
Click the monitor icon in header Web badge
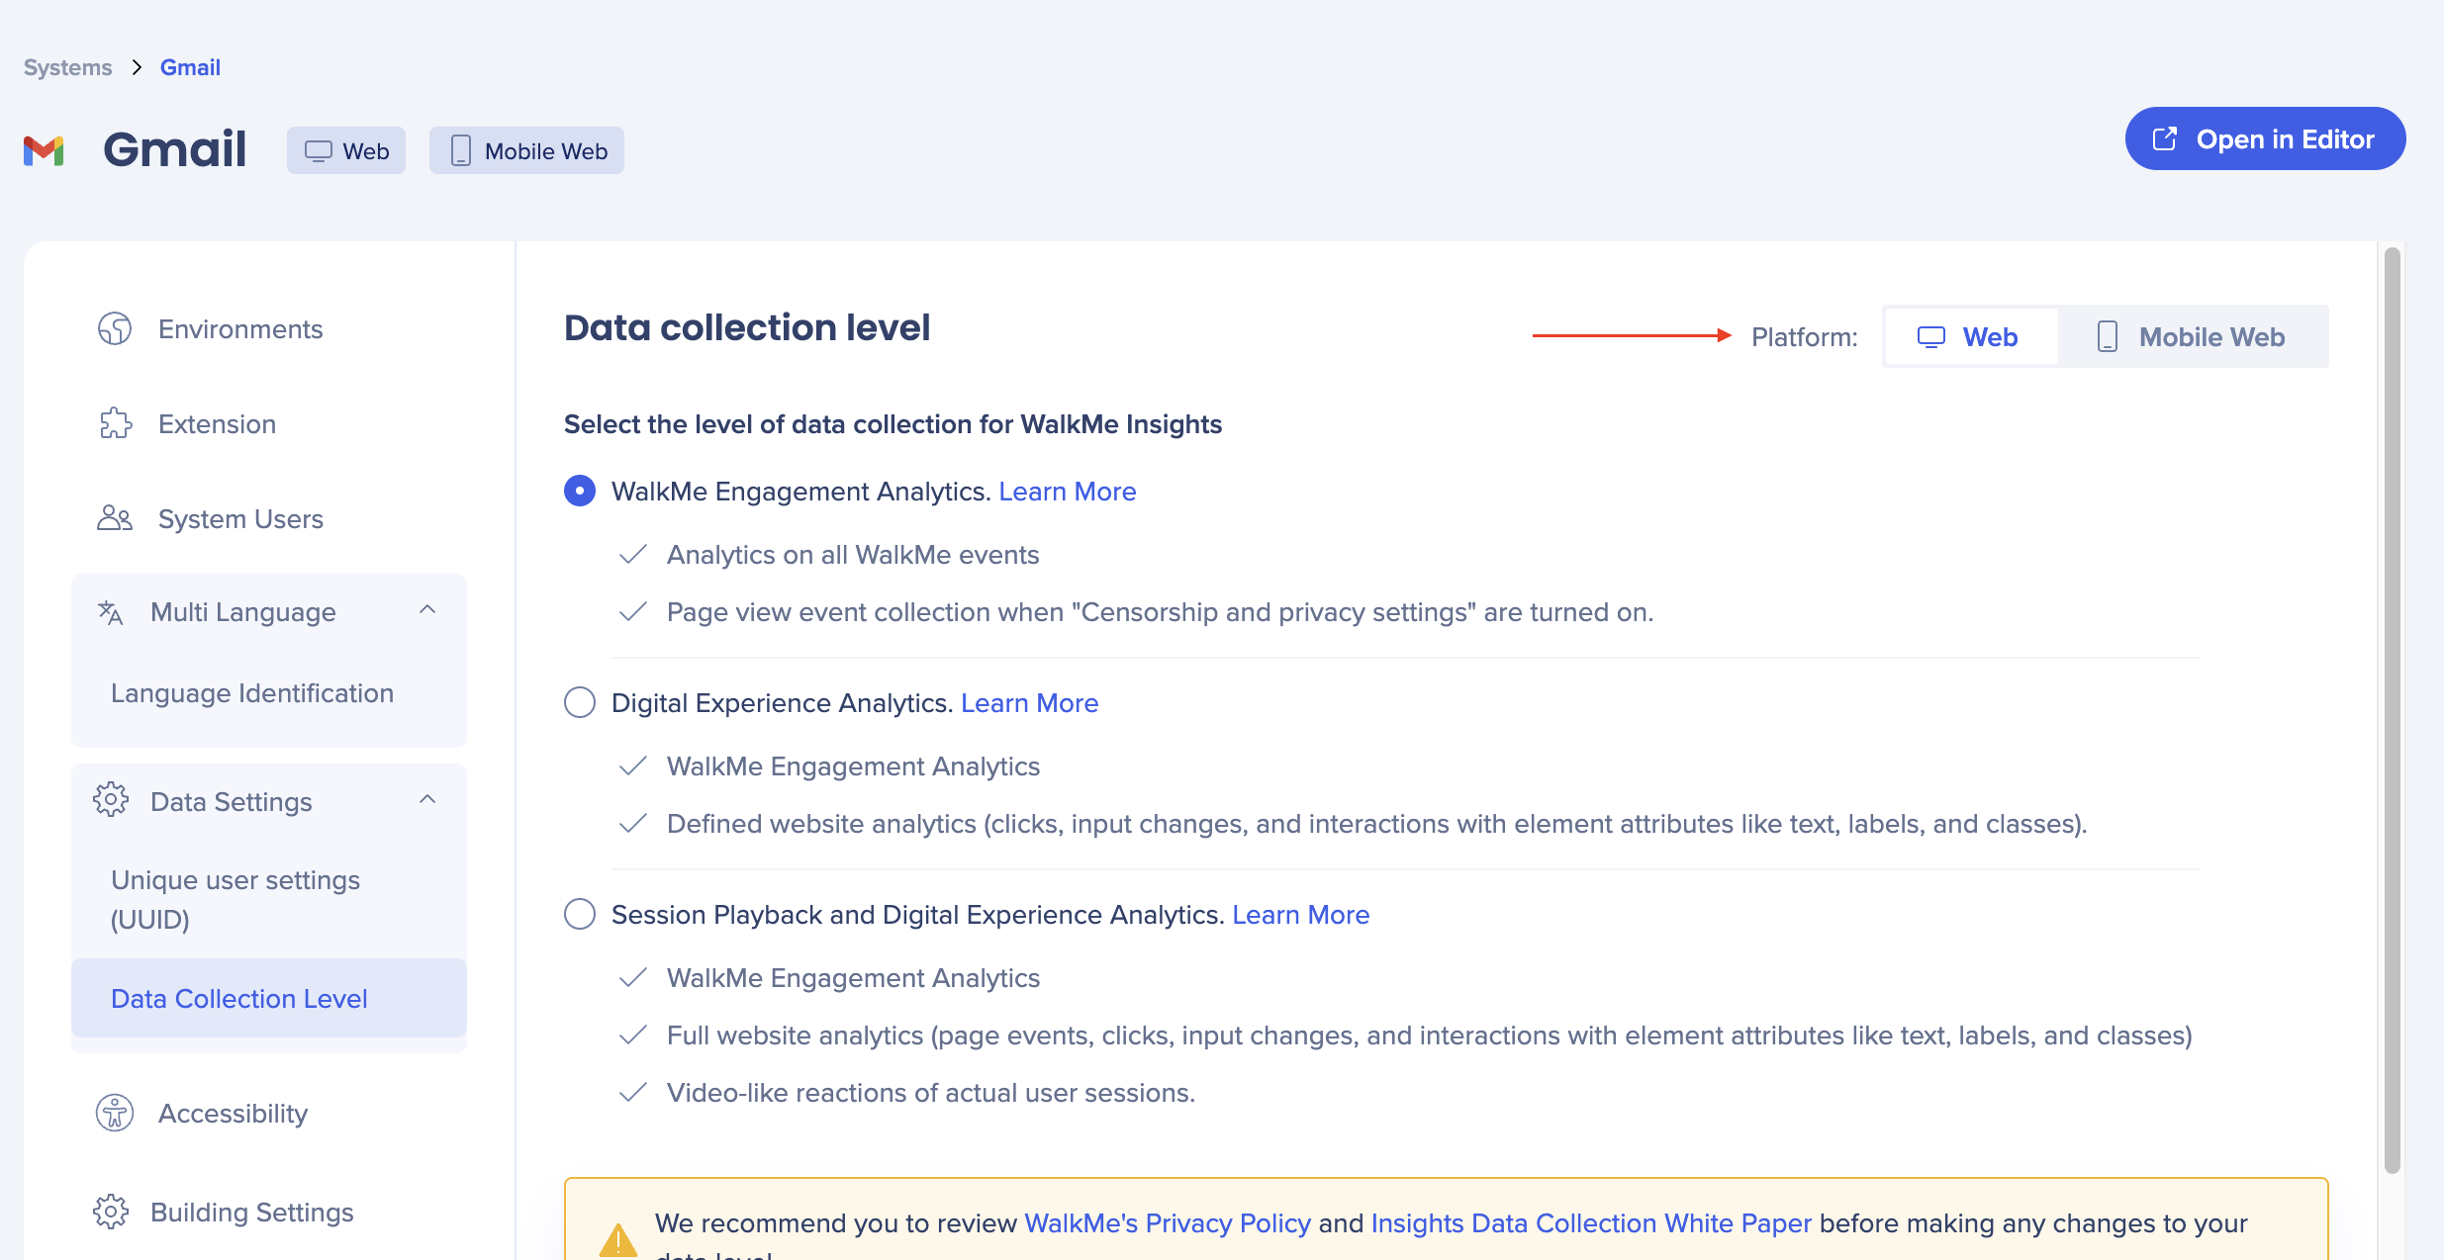click(318, 151)
